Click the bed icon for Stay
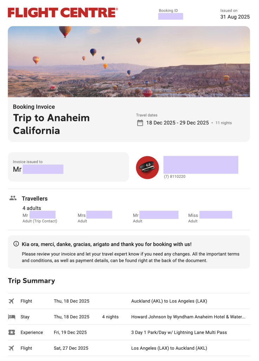This screenshot has height=361, width=259. 11,317
